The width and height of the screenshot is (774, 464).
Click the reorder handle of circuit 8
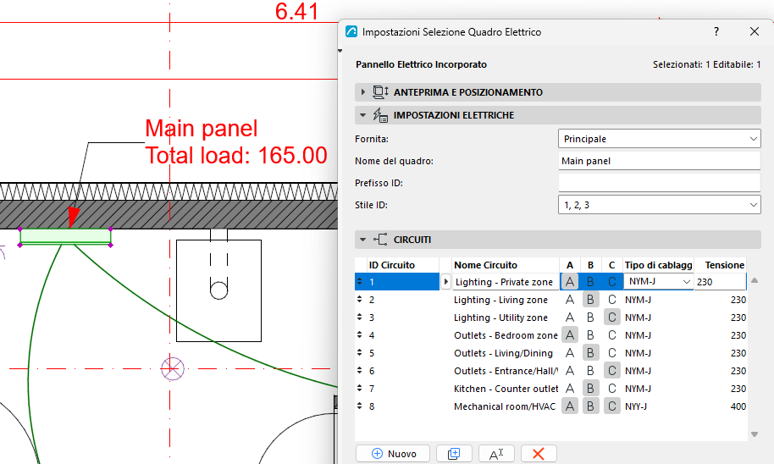[359, 406]
